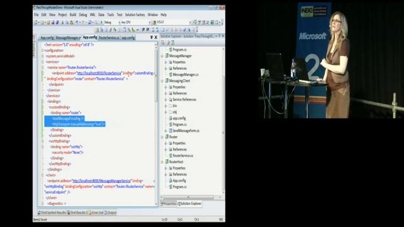Click the binding name="router" line

(66, 113)
